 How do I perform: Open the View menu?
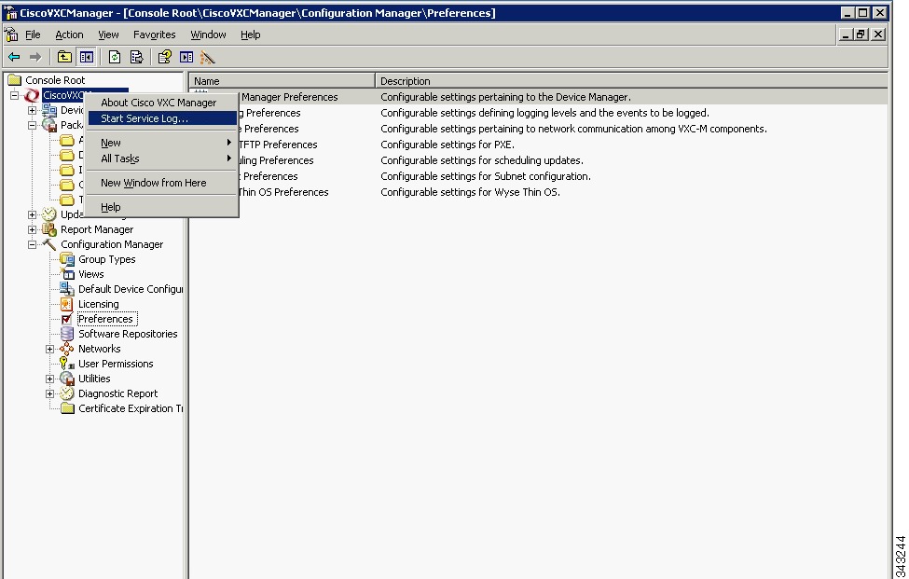tap(108, 34)
